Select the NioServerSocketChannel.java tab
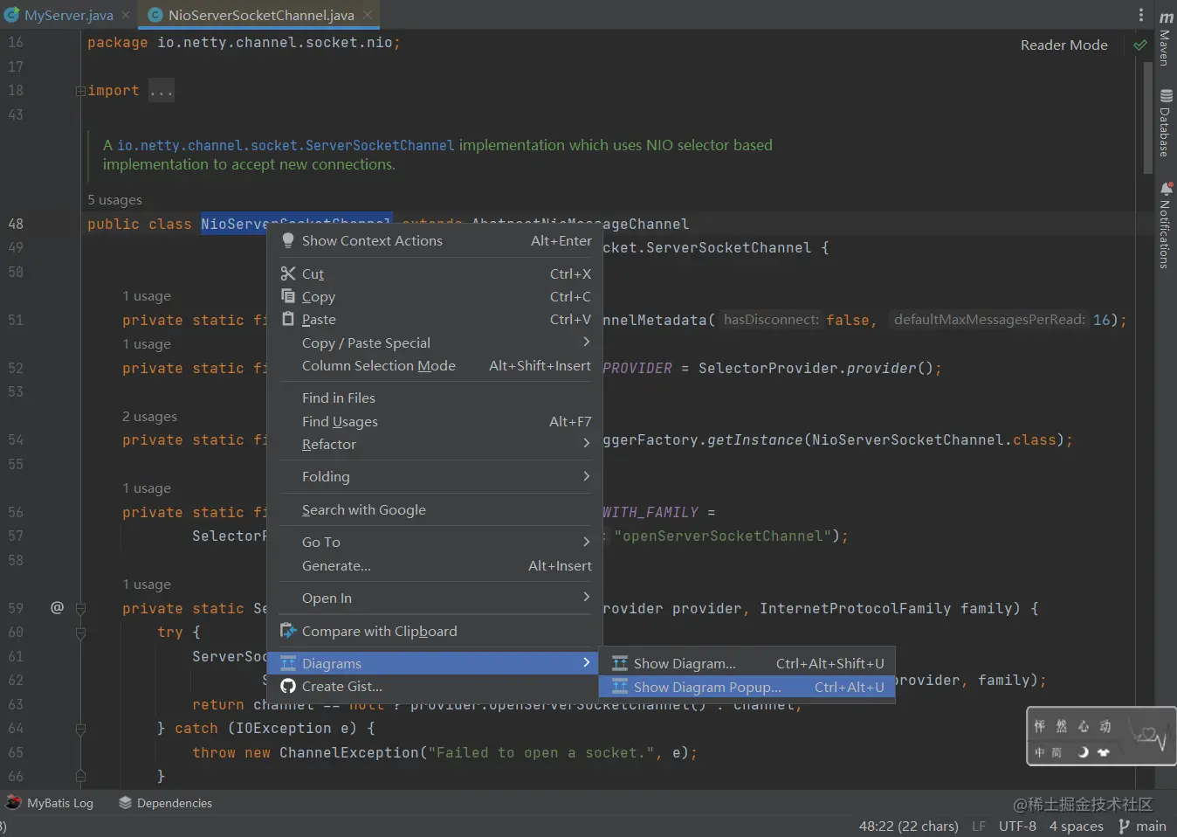Screen dimensions: 1177x837 tap(260, 15)
